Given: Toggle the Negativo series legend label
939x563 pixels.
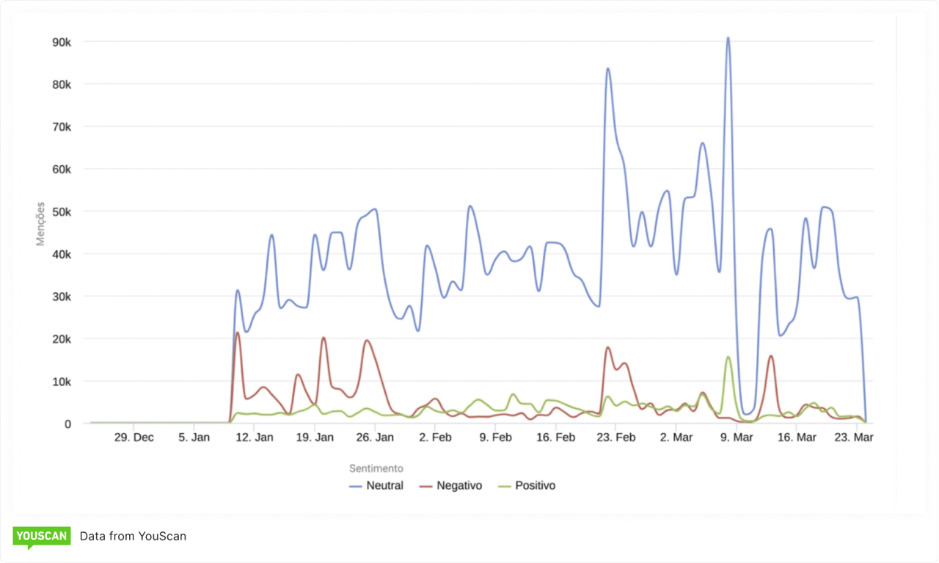Looking at the screenshot, I should (x=459, y=486).
